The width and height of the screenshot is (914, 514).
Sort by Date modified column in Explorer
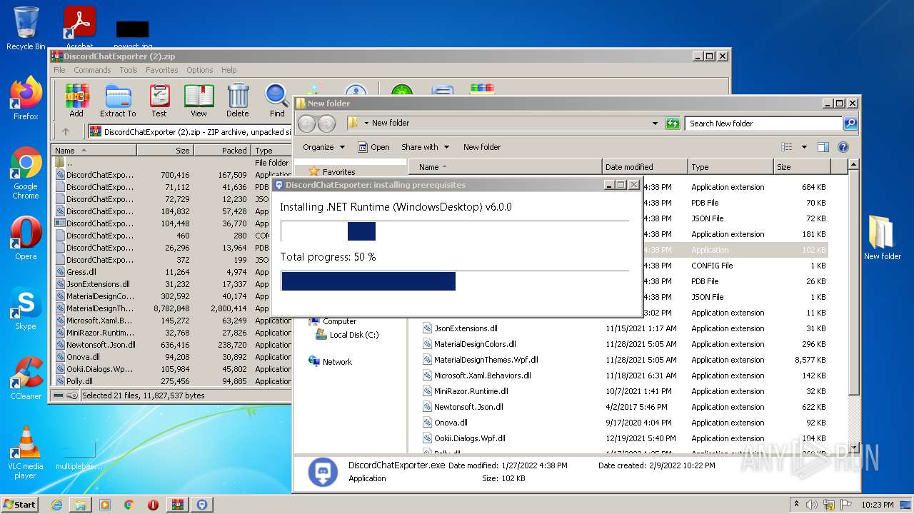tap(645, 167)
